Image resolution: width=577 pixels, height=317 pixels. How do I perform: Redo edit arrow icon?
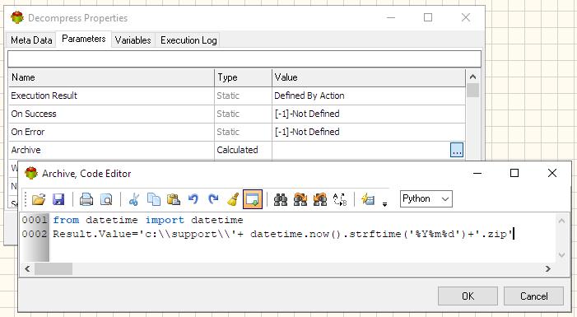click(x=213, y=199)
